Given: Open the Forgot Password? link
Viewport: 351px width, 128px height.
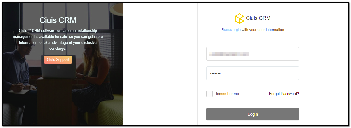Looking at the screenshot, I should [x=284, y=94].
